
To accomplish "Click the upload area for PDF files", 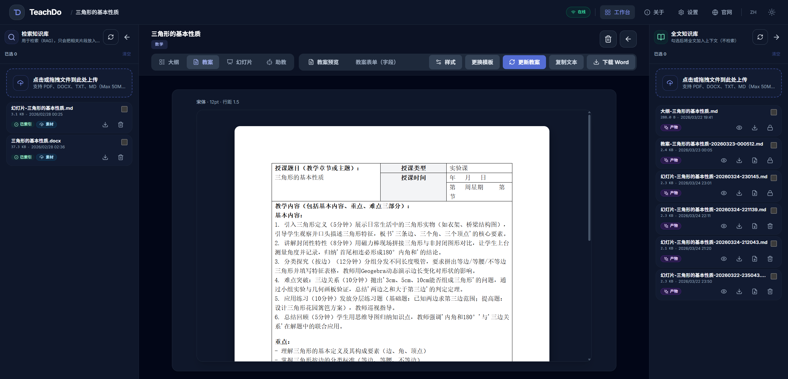I will (69, 83).
